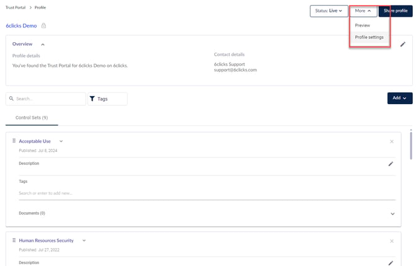This screenshot has height=266, width=416.
Task: Choose Profile settings in the More menu
Action: (369, 37)
